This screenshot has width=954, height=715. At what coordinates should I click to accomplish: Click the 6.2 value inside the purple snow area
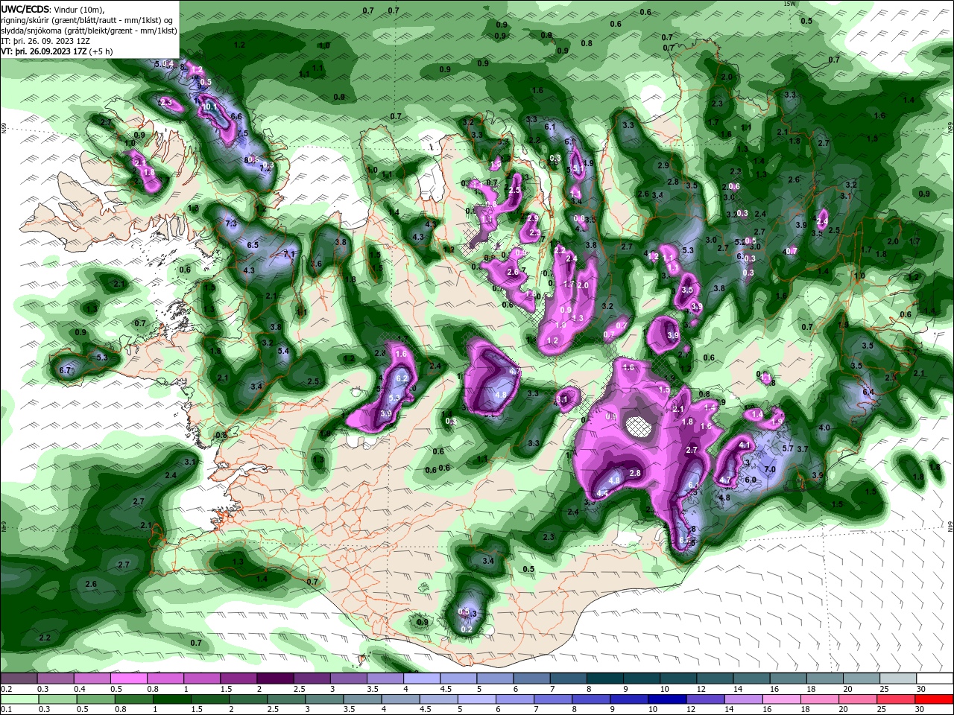click(x=402, y=378)
